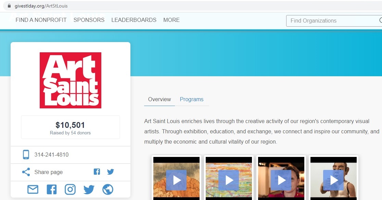Click the search magnifier icon
This screenshot has width=382, height=200.
coord(381,21)
